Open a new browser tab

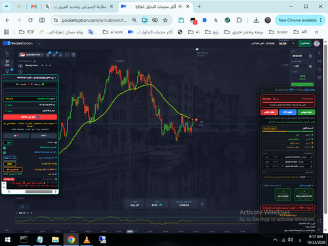pos(199,7)
